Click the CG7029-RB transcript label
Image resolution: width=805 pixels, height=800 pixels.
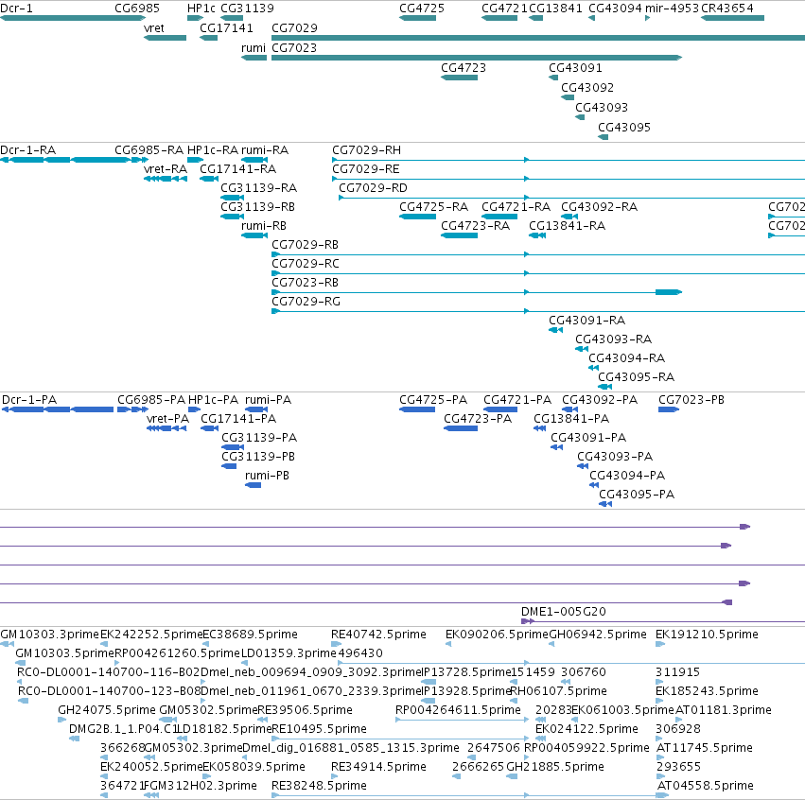click(x=305, y=245)
